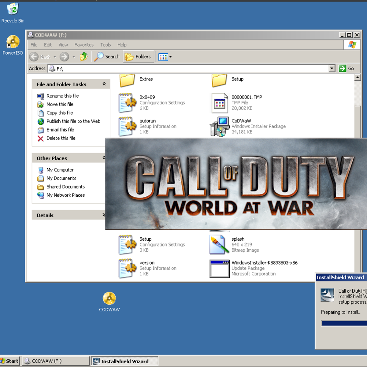Image resolution: width=367 pixels, height=367 pixels.
Task: Select the splash bitmap image icon
Action: pos(219,245)
